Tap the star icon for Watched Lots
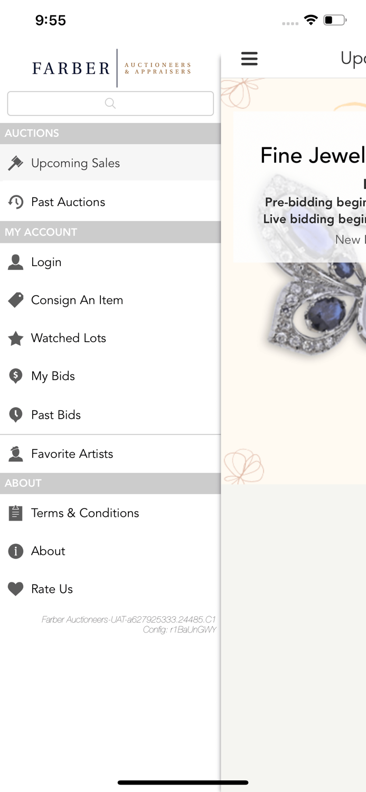Image resolution: width=366 pixels, height=792 pixels. tap(16, 338)
